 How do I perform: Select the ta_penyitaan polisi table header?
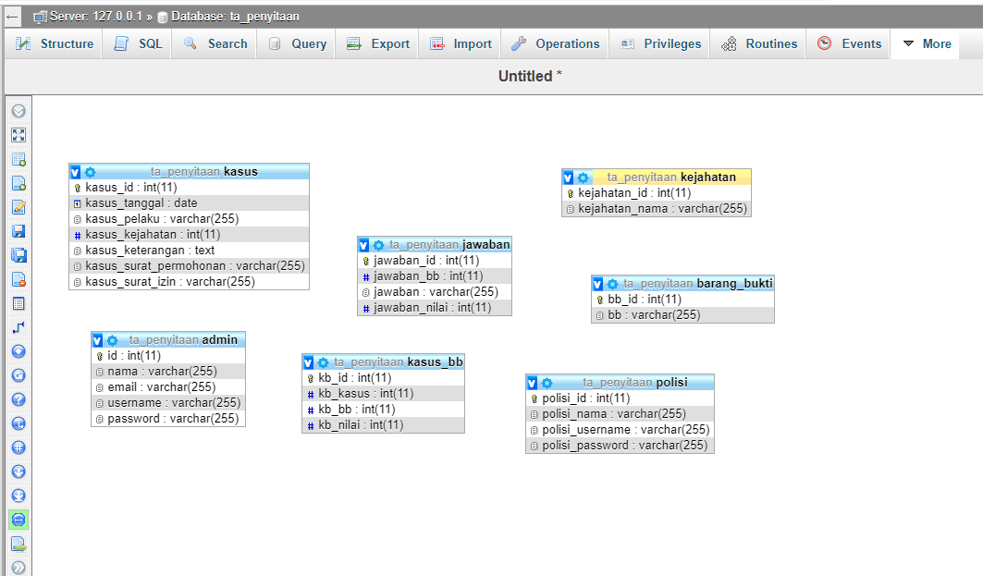click(x=635, y=383)
